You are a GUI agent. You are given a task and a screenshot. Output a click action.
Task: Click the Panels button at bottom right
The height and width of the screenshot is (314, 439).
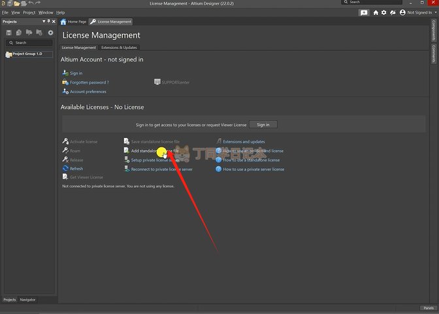tap(429, 308)
